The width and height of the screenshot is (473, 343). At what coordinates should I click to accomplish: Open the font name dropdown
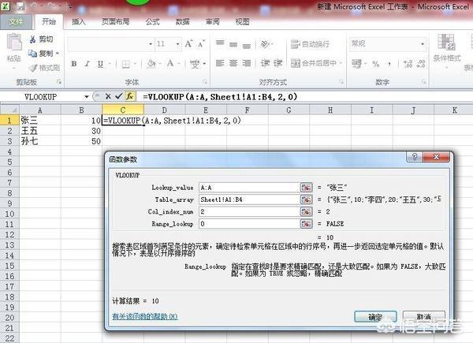click(151, 44)
